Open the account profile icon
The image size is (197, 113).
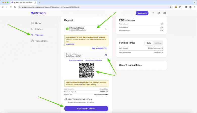point(165,13)
